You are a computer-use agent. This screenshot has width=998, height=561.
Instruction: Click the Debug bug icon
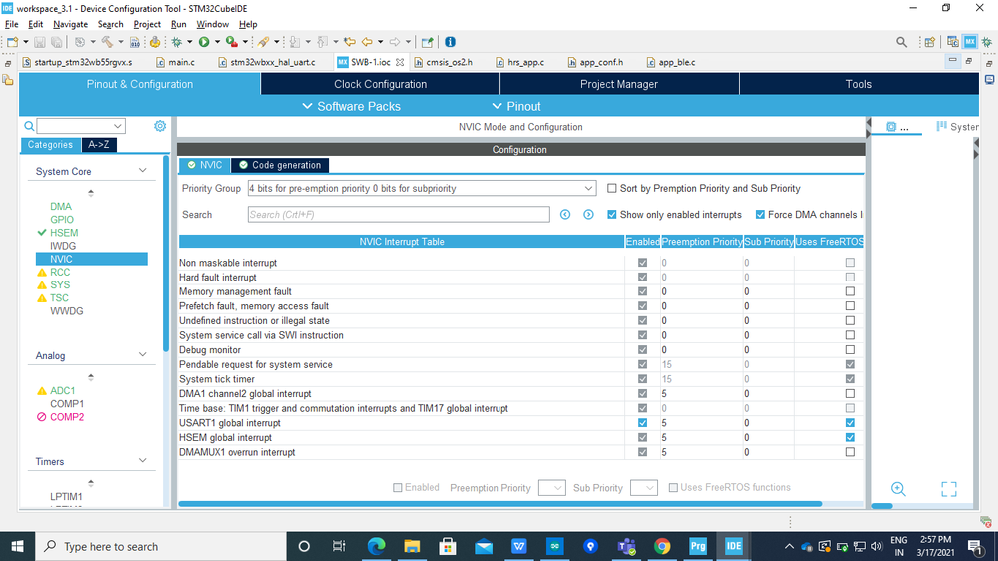click(176, 42)
